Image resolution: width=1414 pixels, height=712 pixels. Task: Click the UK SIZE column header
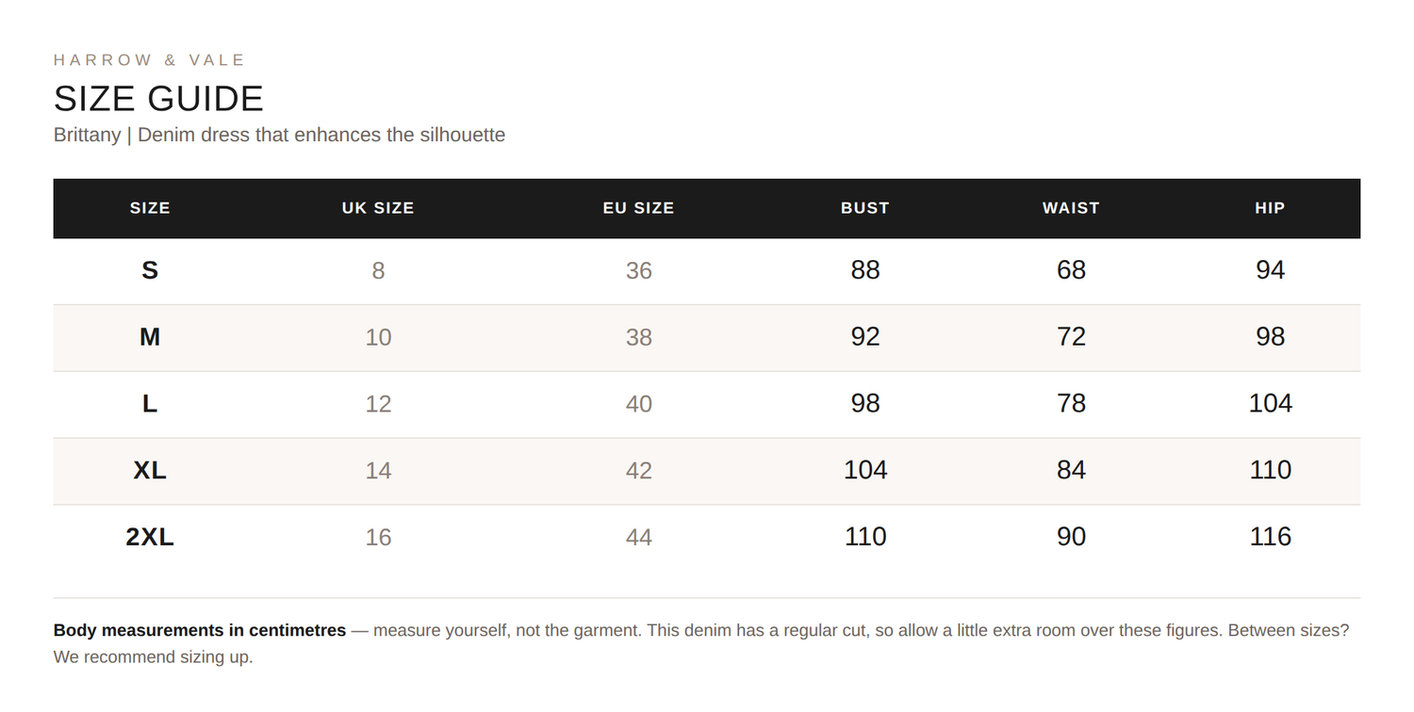click(x=378, y=208)
